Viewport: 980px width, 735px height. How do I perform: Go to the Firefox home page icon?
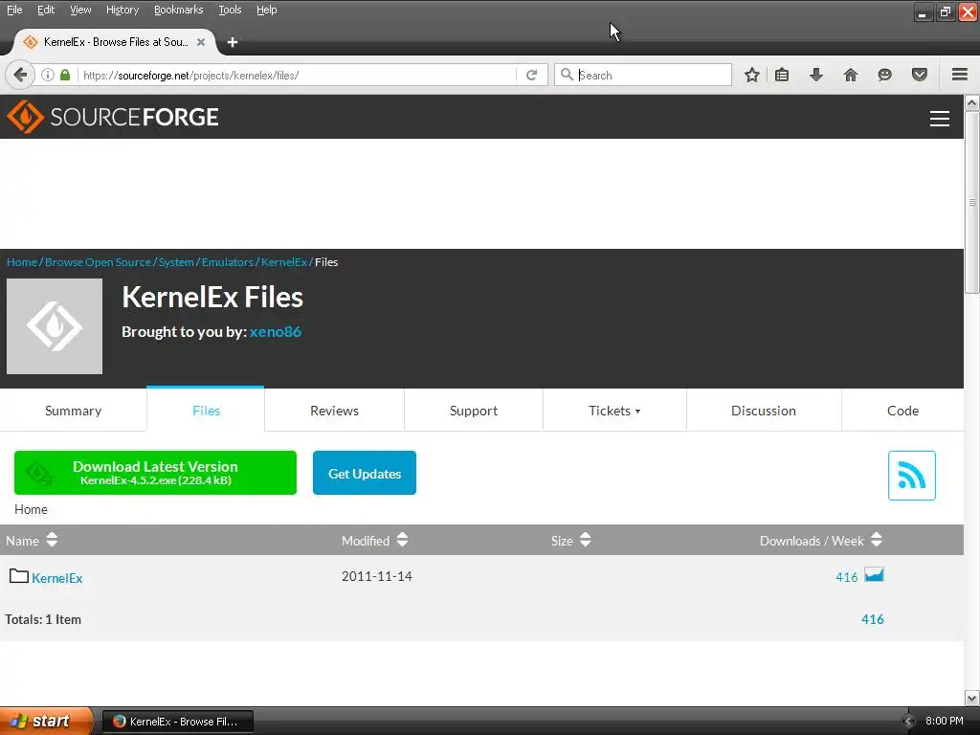coord(851,75)
